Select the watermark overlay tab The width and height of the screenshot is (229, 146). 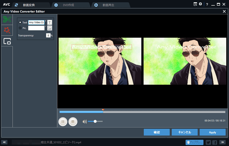point(7,41)
